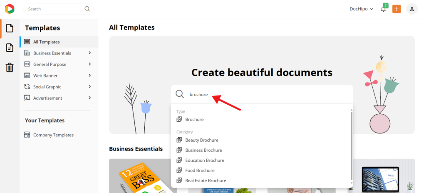Click icon next to Beauty Brochure suggestion

point(179,140)
